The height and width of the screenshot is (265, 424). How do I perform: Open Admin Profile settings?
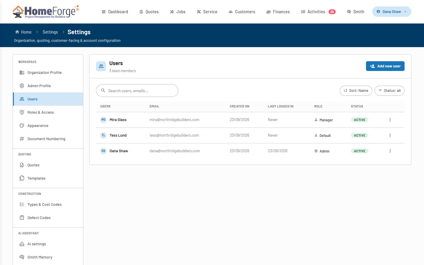tap(48, 86)
